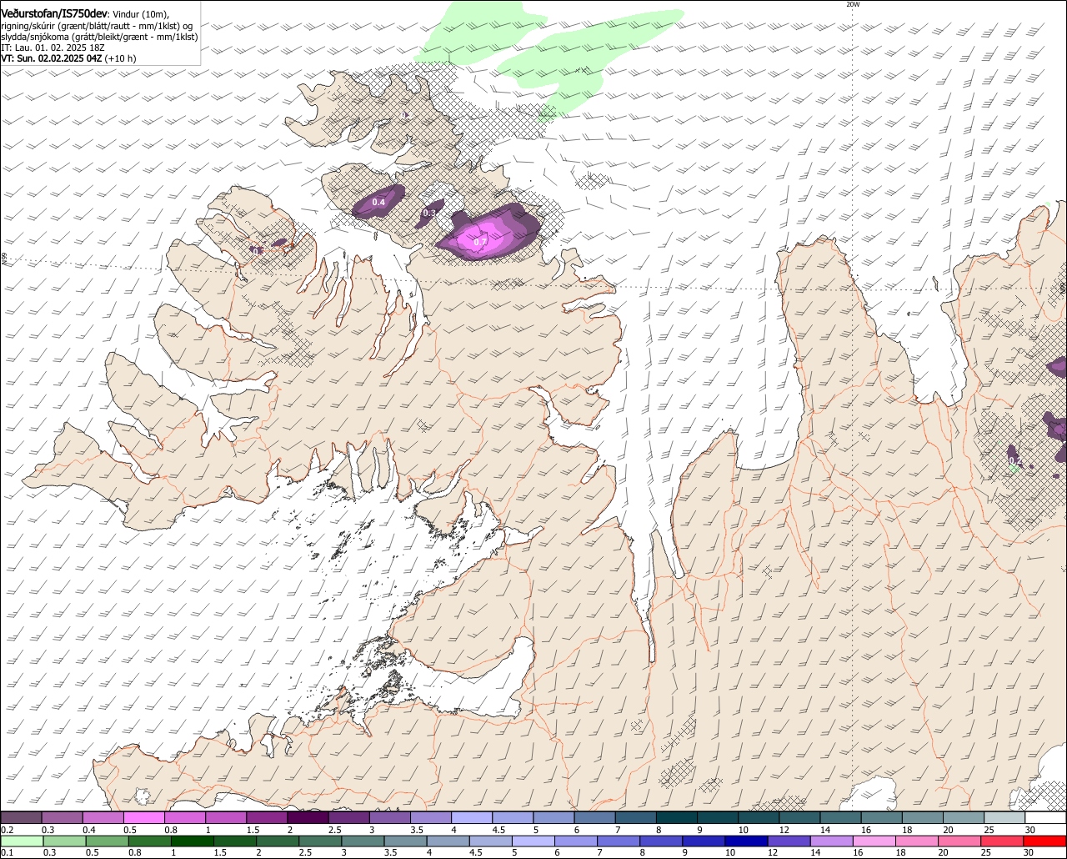The height and width of the screenshot is (859, 1067).
Task: Select the red bottom-row swatch above 30
Action: 1044,841
